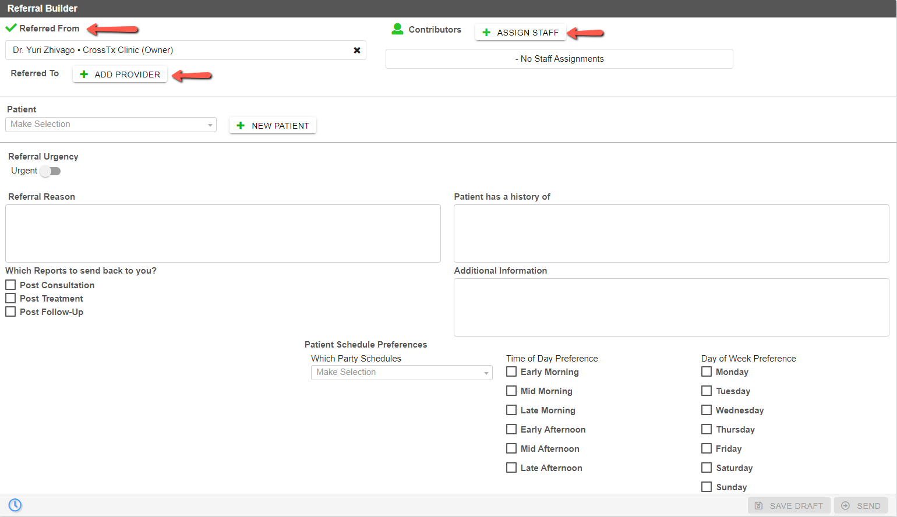Select the Mid Afternoon checkbox
This screenshot has height=517, width=897.
pyautogui.click(x=511, y=448)
